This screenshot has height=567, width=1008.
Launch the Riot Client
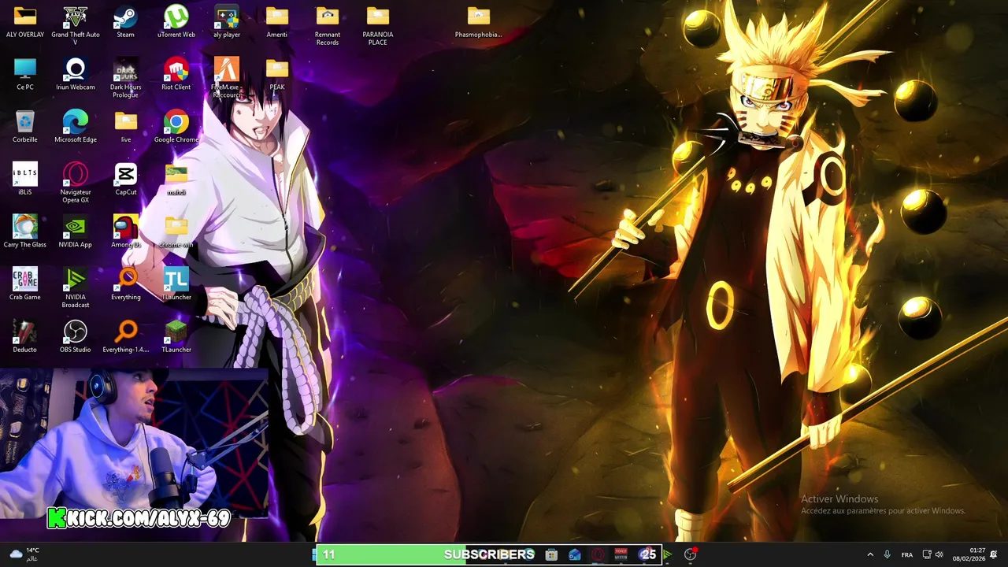pyautogui.click(x=176, y=75)
